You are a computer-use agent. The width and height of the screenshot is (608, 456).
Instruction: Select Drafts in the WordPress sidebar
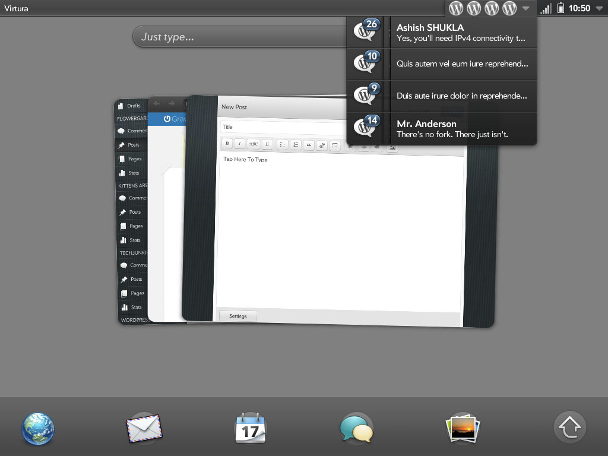[x=131, y=106]
